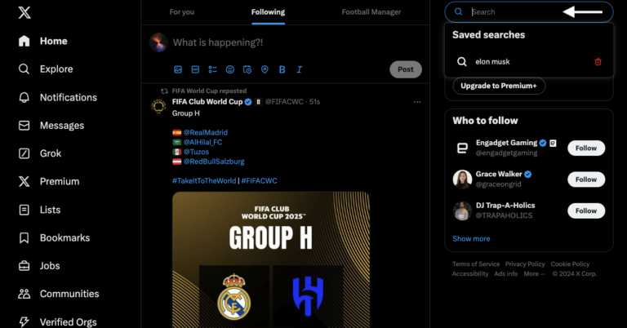Open the GIF picker icon
The width and height of the screenshot is (627, 328).
[195, 69]
